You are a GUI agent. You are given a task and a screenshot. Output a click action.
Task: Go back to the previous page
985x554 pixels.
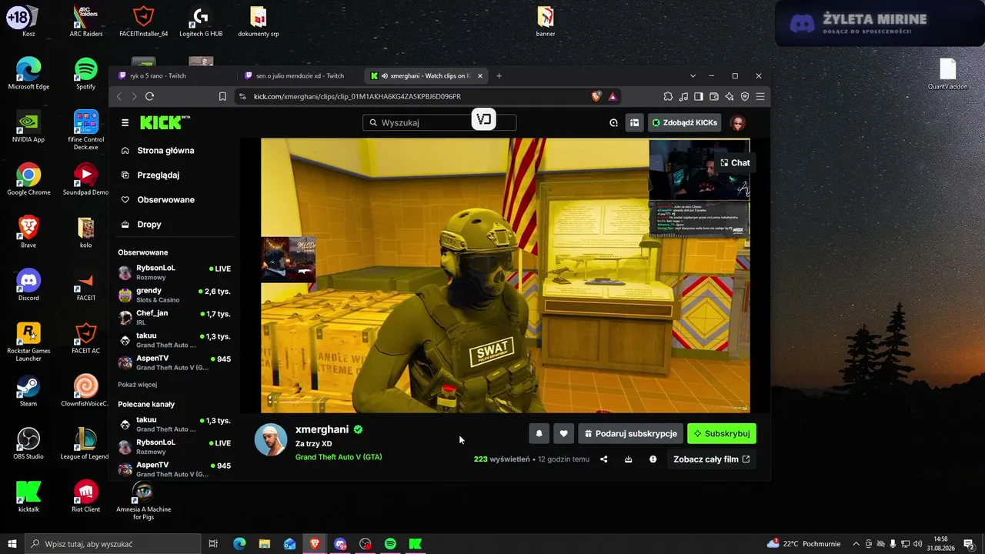coord(119,96)
